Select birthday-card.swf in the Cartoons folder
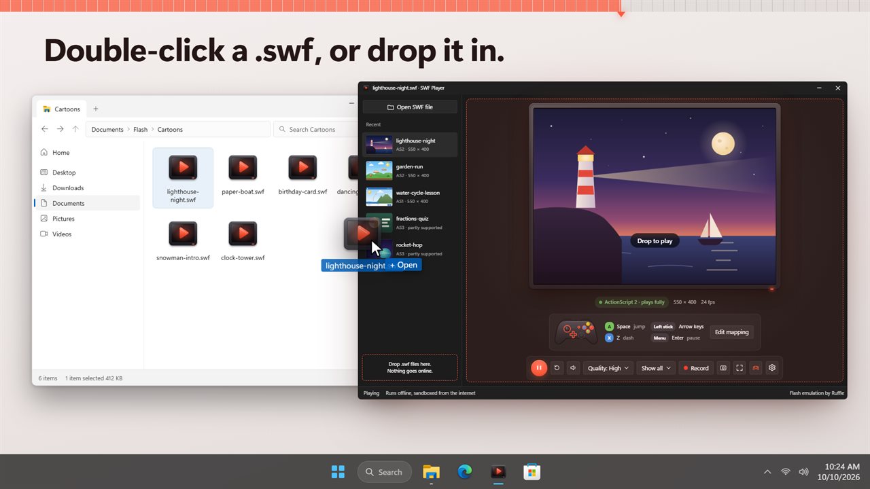Viewport: 870px width, 489px height. pos(302,176)
